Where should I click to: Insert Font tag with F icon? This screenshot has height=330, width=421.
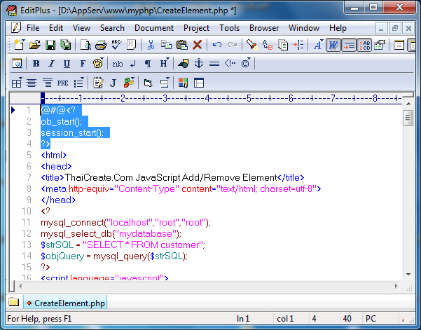coord(83,64)
